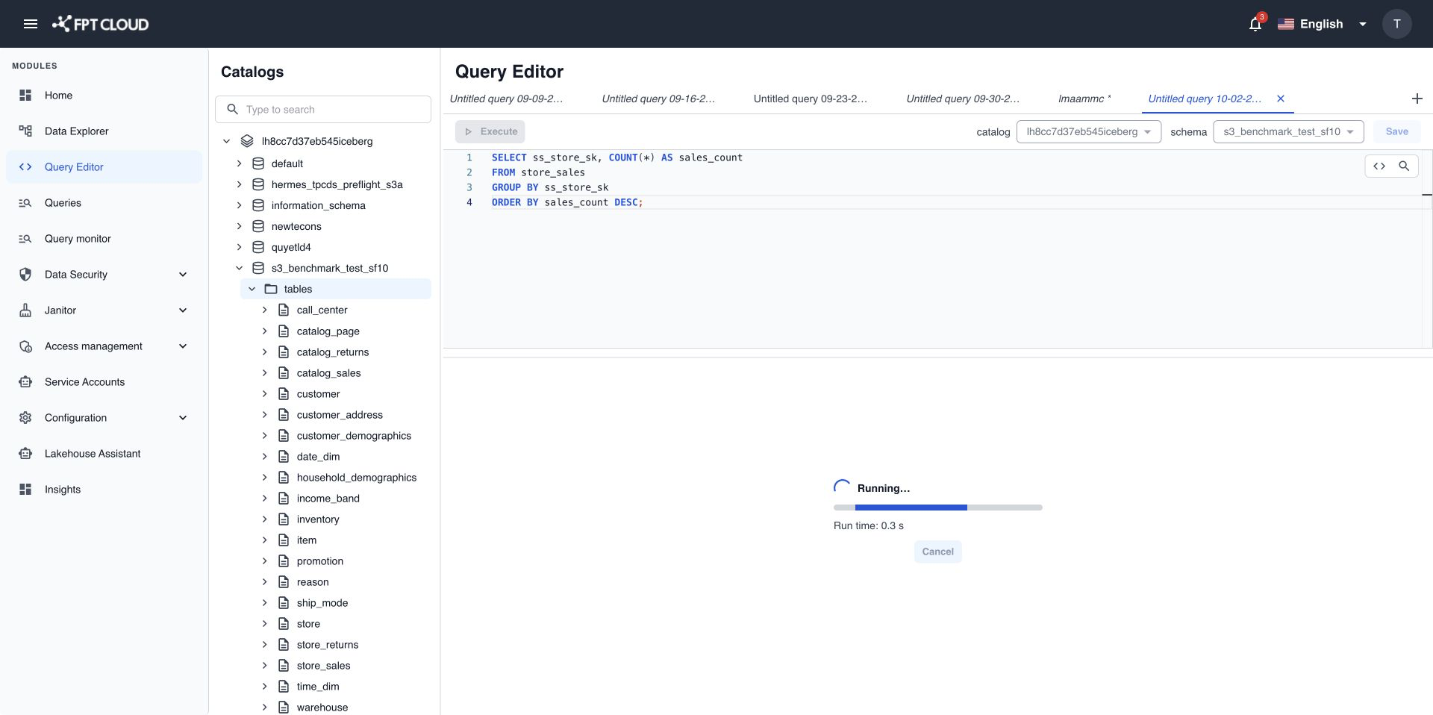Collapse the s3_benchmark_test_sf10 schema
This screenshot has width=1433, height=715.
click(x=239, y=268)
